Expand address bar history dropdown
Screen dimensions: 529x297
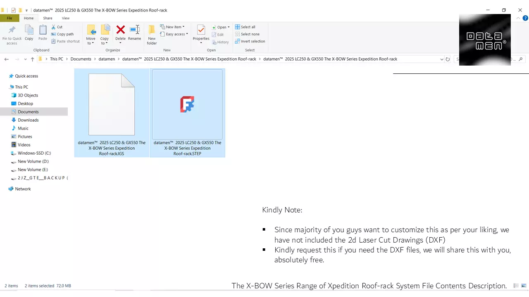441,59
